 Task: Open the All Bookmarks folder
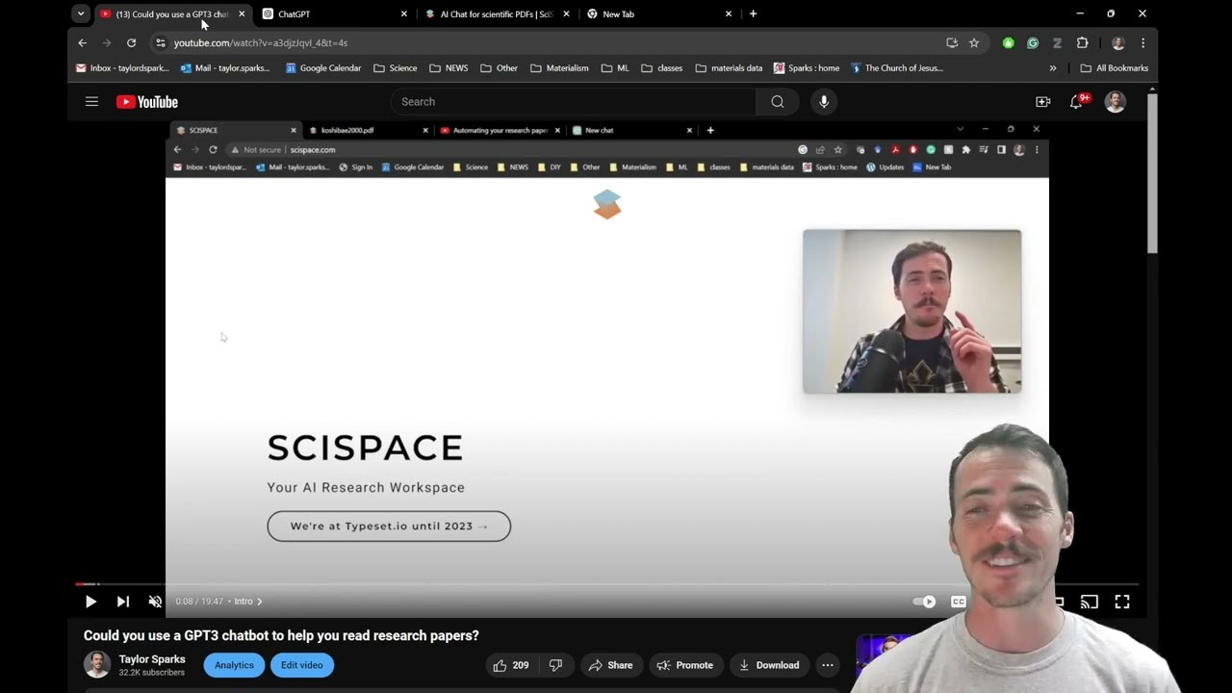point(1115,68)
